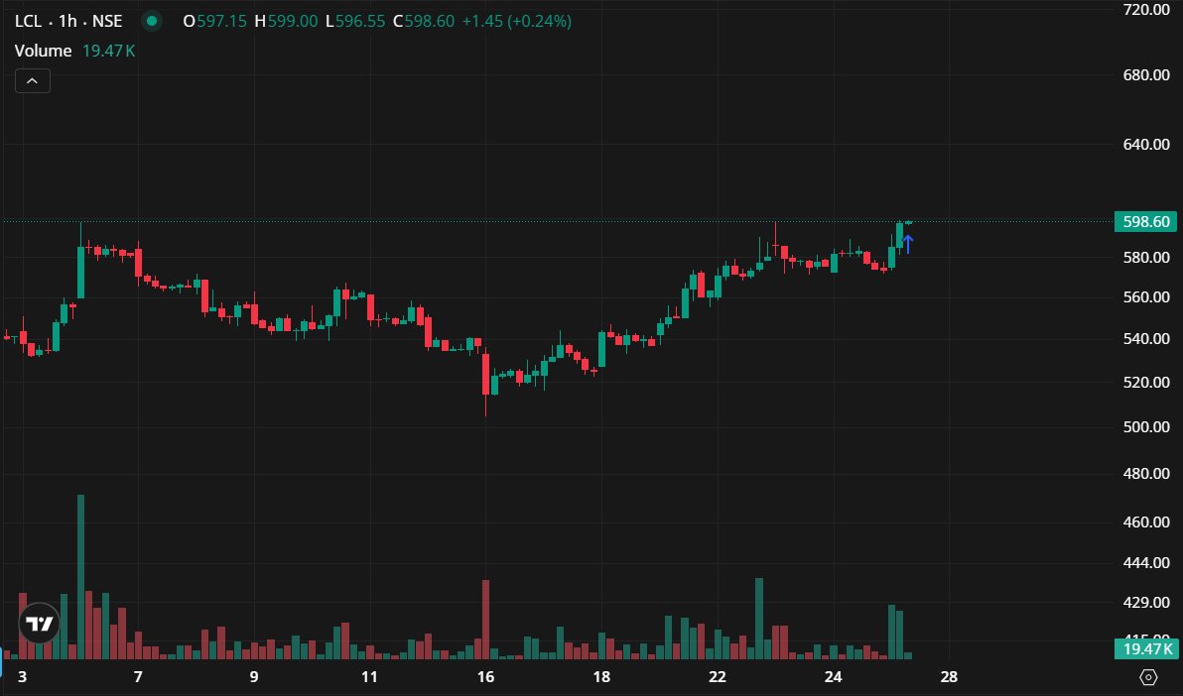This screenshot has height=696, width=1183.
Task: Click date label 16 on time axis
Action: click(486, 676)
